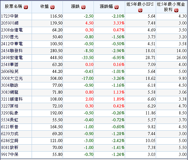
Task: Click change value 2.00 for 順達科
Action: 89,99
